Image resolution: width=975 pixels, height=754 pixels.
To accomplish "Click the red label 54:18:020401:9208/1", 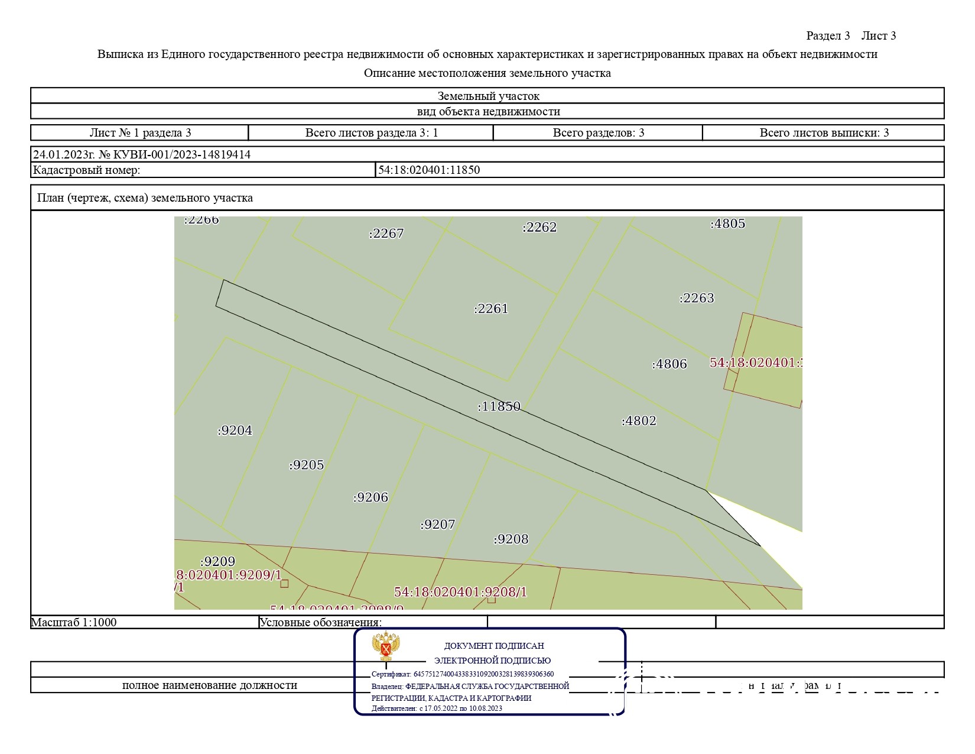I will click(460, 592).
